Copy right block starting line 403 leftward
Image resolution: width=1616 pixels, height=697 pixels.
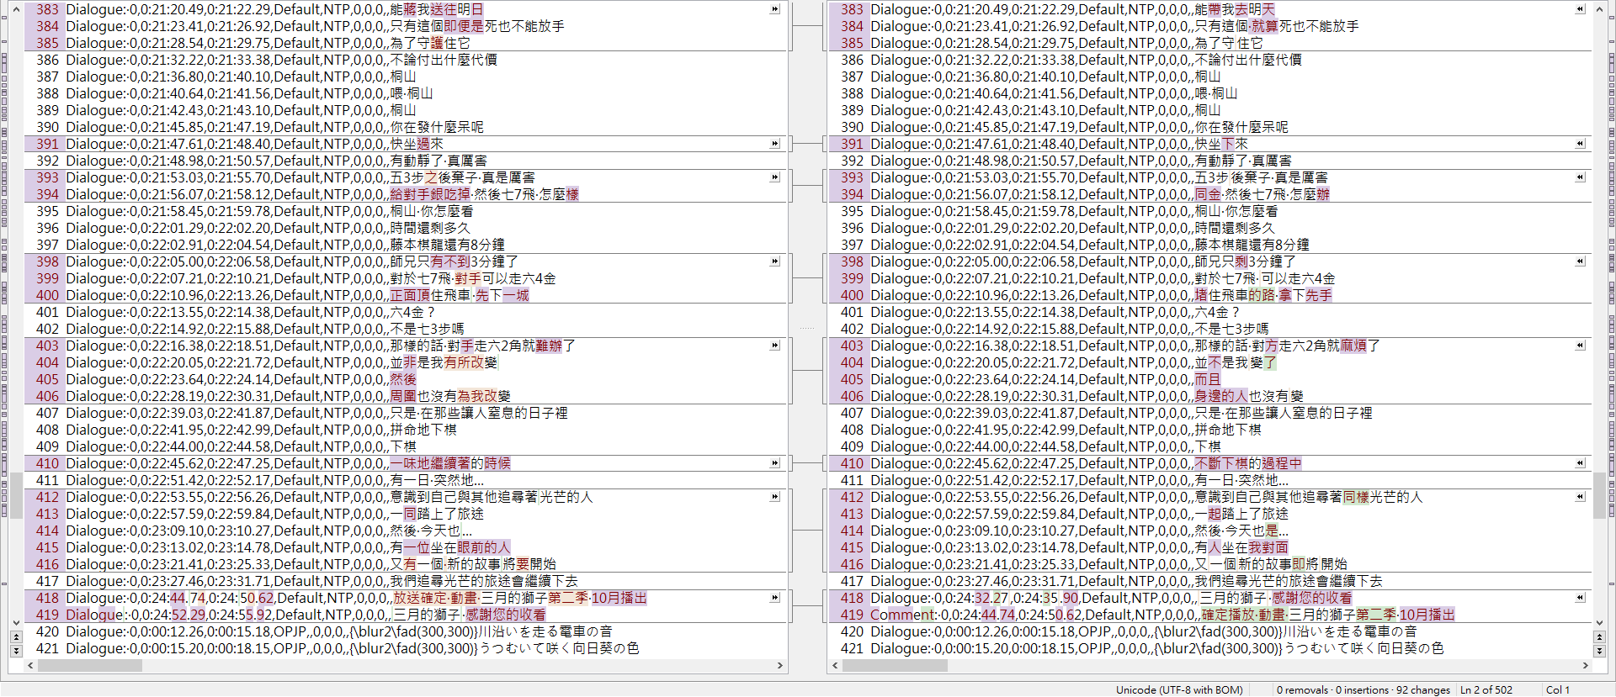pyautogui.click(x=1580, y=346)
